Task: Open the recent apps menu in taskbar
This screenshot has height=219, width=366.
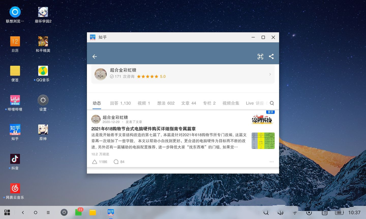Action: point(48,212)
